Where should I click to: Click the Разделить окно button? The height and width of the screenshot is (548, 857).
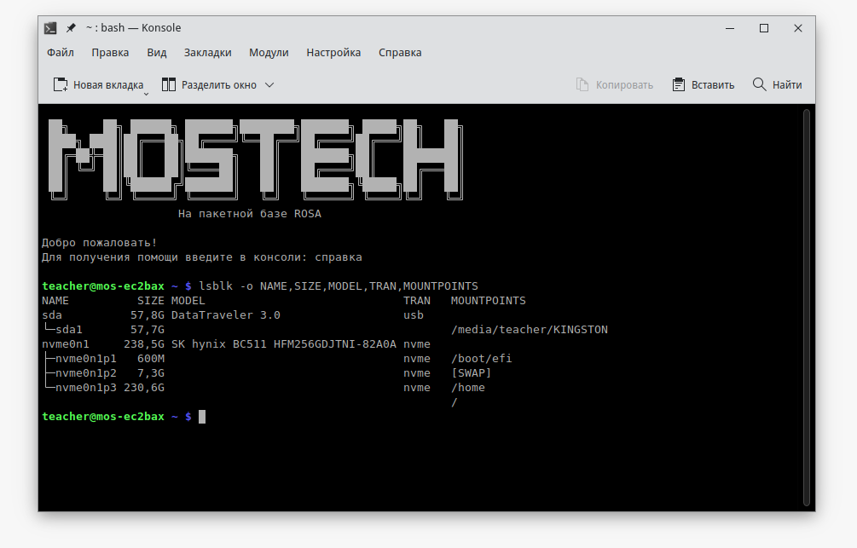coord(209,84)
